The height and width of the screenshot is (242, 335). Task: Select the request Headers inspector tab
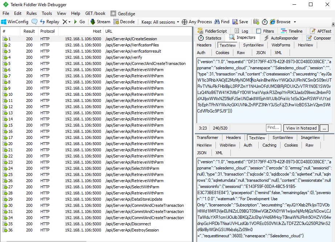[x=204, y=45]
